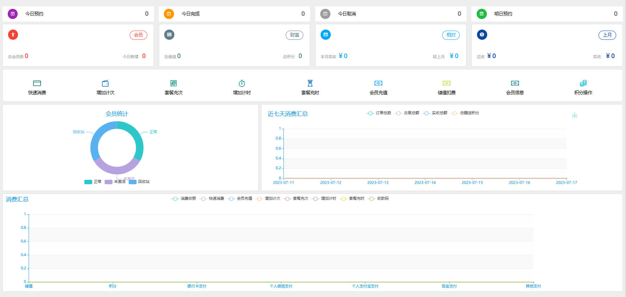The height and width of the screenshot is (297, 626).
Task: Click the orange 今日完成 icon
Action: [169, 14]
